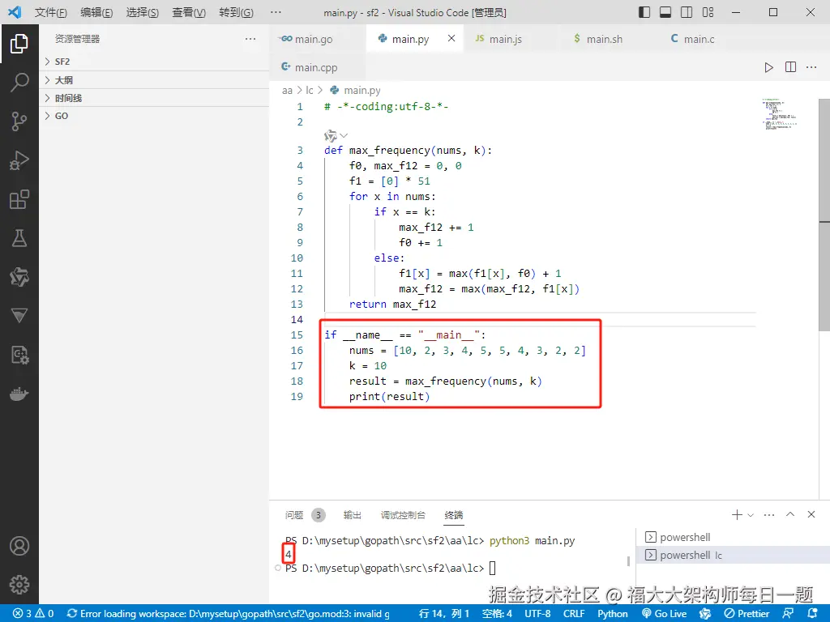Open the 查看(V) menu
This screenshot has height=622, width=830.
point(189,12)
